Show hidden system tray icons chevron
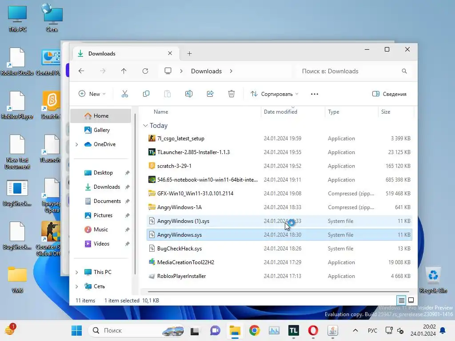The image size is (455, 341). (x=355, y=330)
